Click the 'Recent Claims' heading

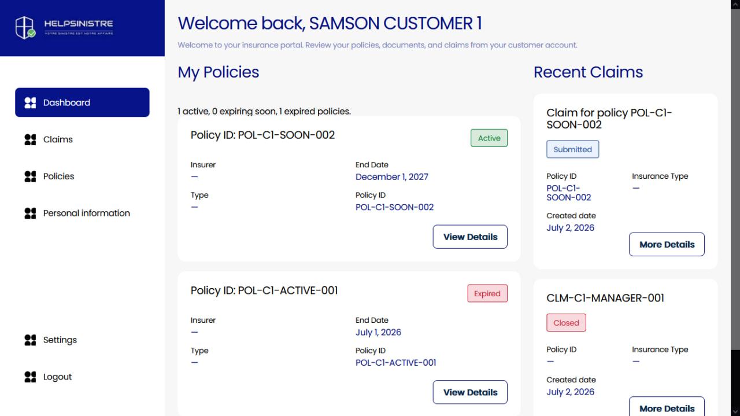click(x=588, y=72)
